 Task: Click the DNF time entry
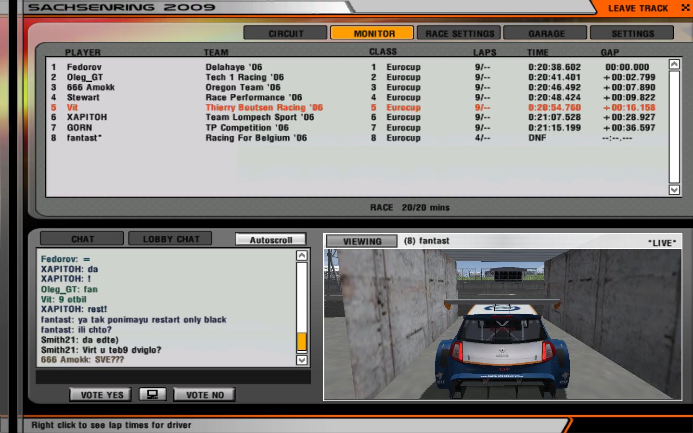point(537,138)
